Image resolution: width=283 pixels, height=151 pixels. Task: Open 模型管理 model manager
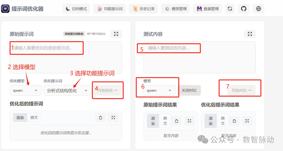[176, 9]
